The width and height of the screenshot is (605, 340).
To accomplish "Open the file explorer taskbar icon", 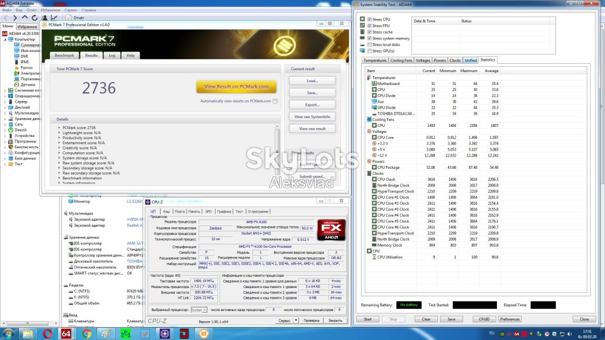I will 28,334.
